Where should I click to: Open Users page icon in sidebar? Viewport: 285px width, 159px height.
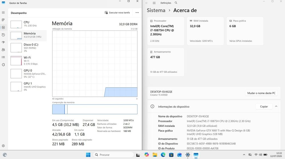click(3, 50)
